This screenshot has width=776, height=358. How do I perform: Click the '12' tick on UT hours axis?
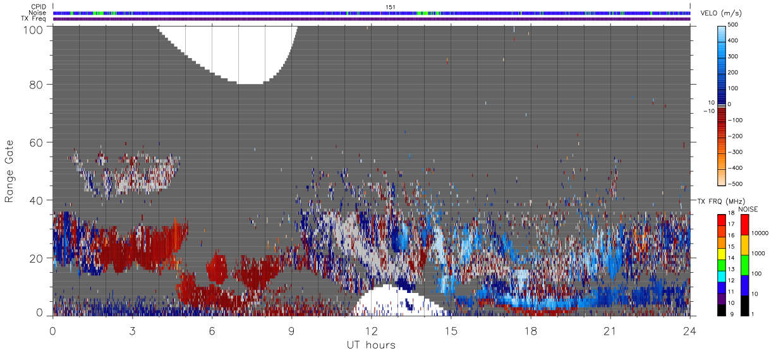coord(371,331)
